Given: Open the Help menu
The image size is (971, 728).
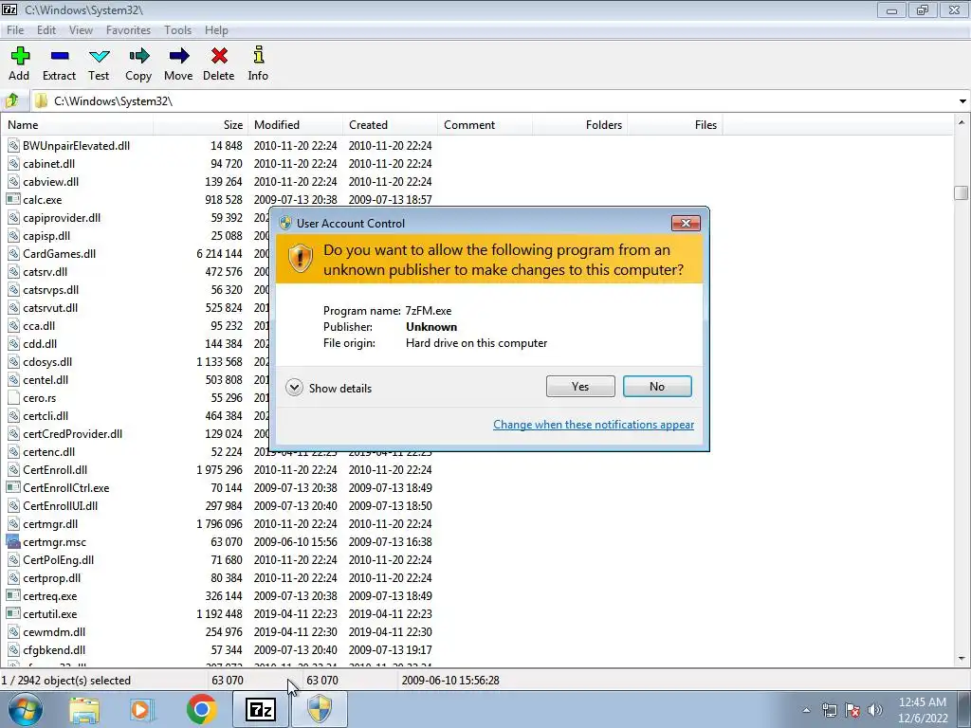Looking at the screenshot, I should coord(216,29).
